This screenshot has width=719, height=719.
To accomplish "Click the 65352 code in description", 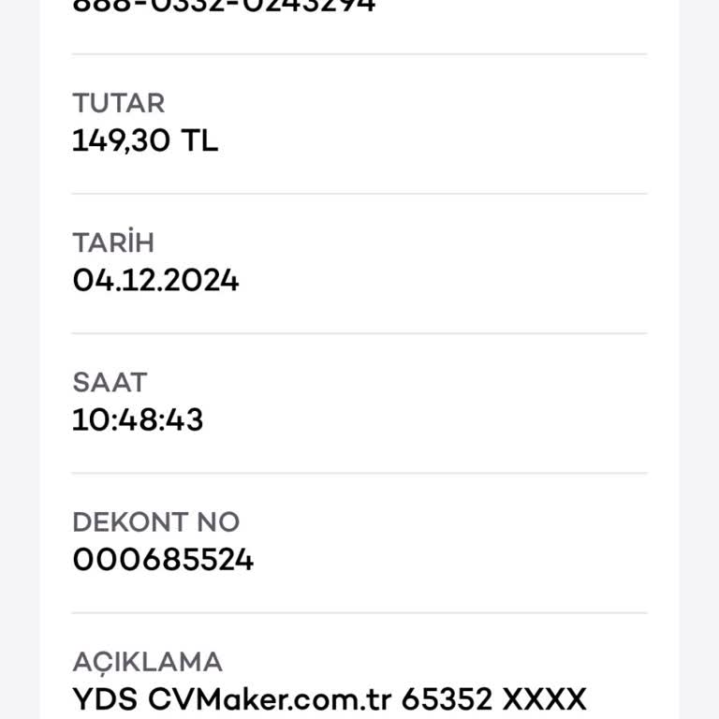I will click(x=448, y=699).
